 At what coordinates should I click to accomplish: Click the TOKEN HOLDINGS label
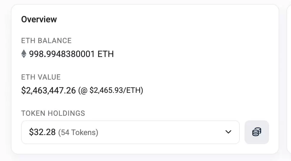pyautogui.click(x=53, y=113)
